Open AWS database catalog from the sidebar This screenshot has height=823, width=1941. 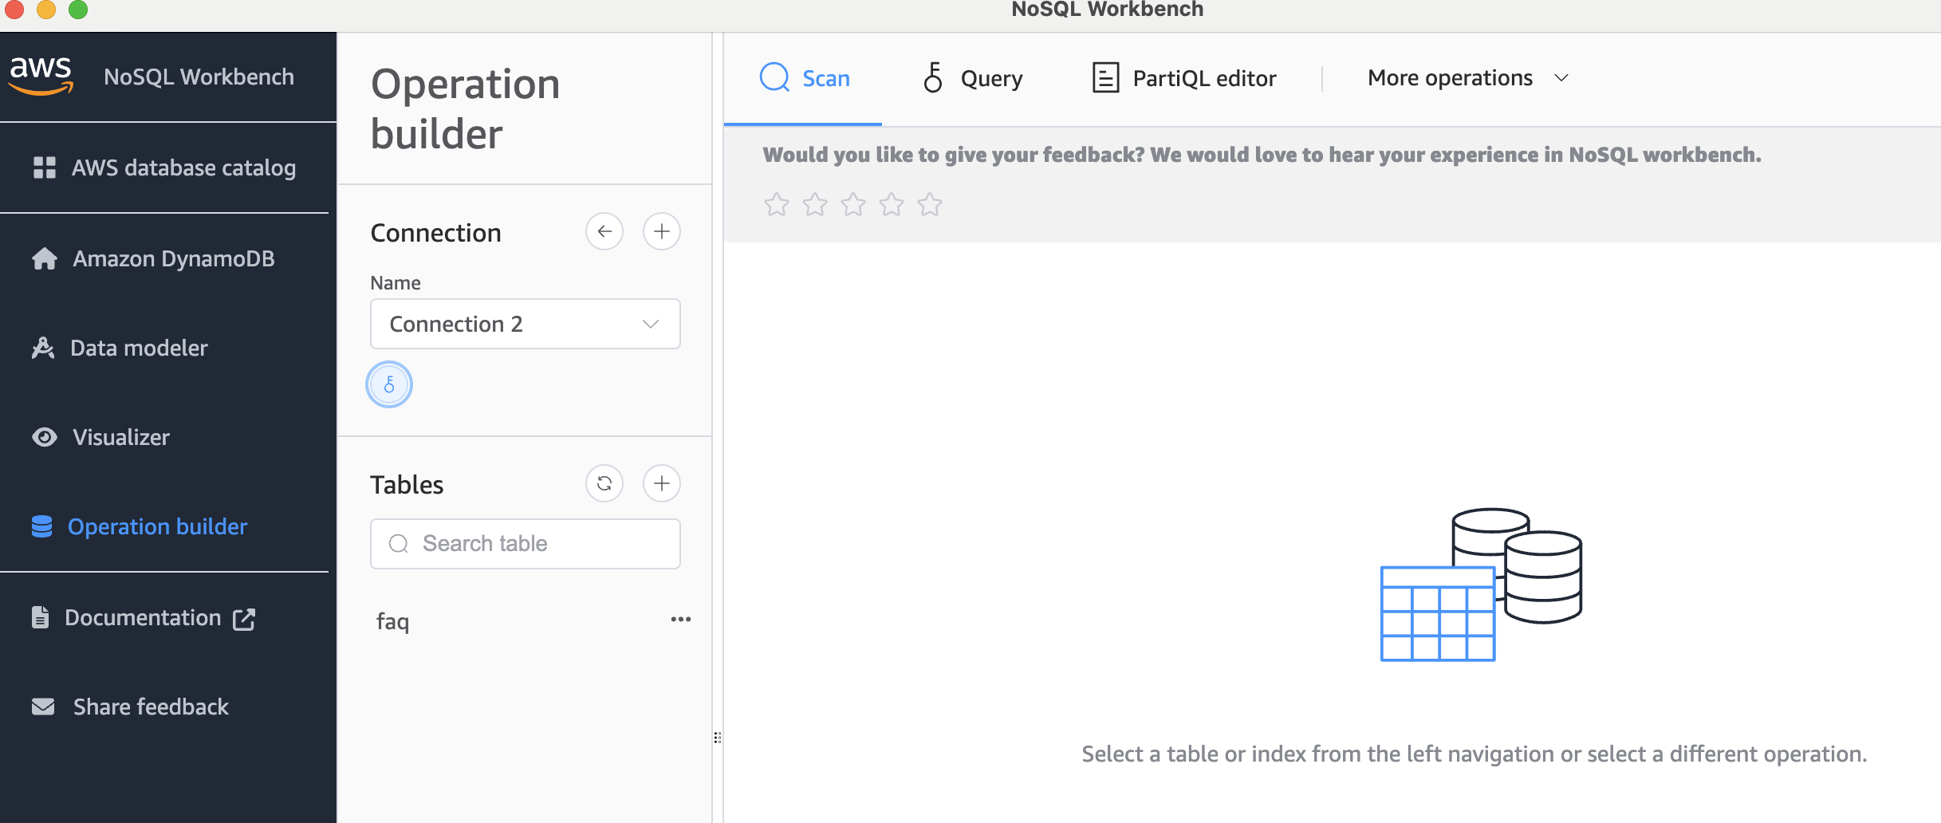[164, 167]
